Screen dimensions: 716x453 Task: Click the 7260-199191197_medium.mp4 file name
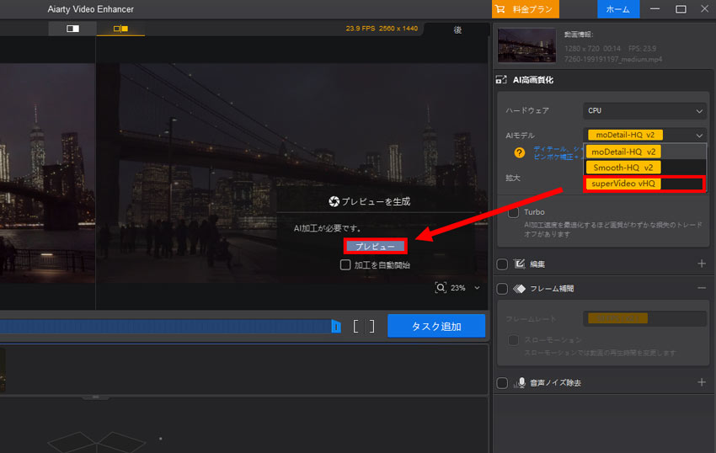pyautogui.click(x=612, y=60)
